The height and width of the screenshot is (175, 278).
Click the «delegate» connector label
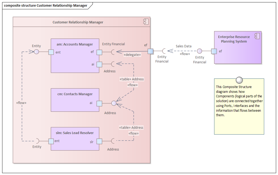point(132,55)
